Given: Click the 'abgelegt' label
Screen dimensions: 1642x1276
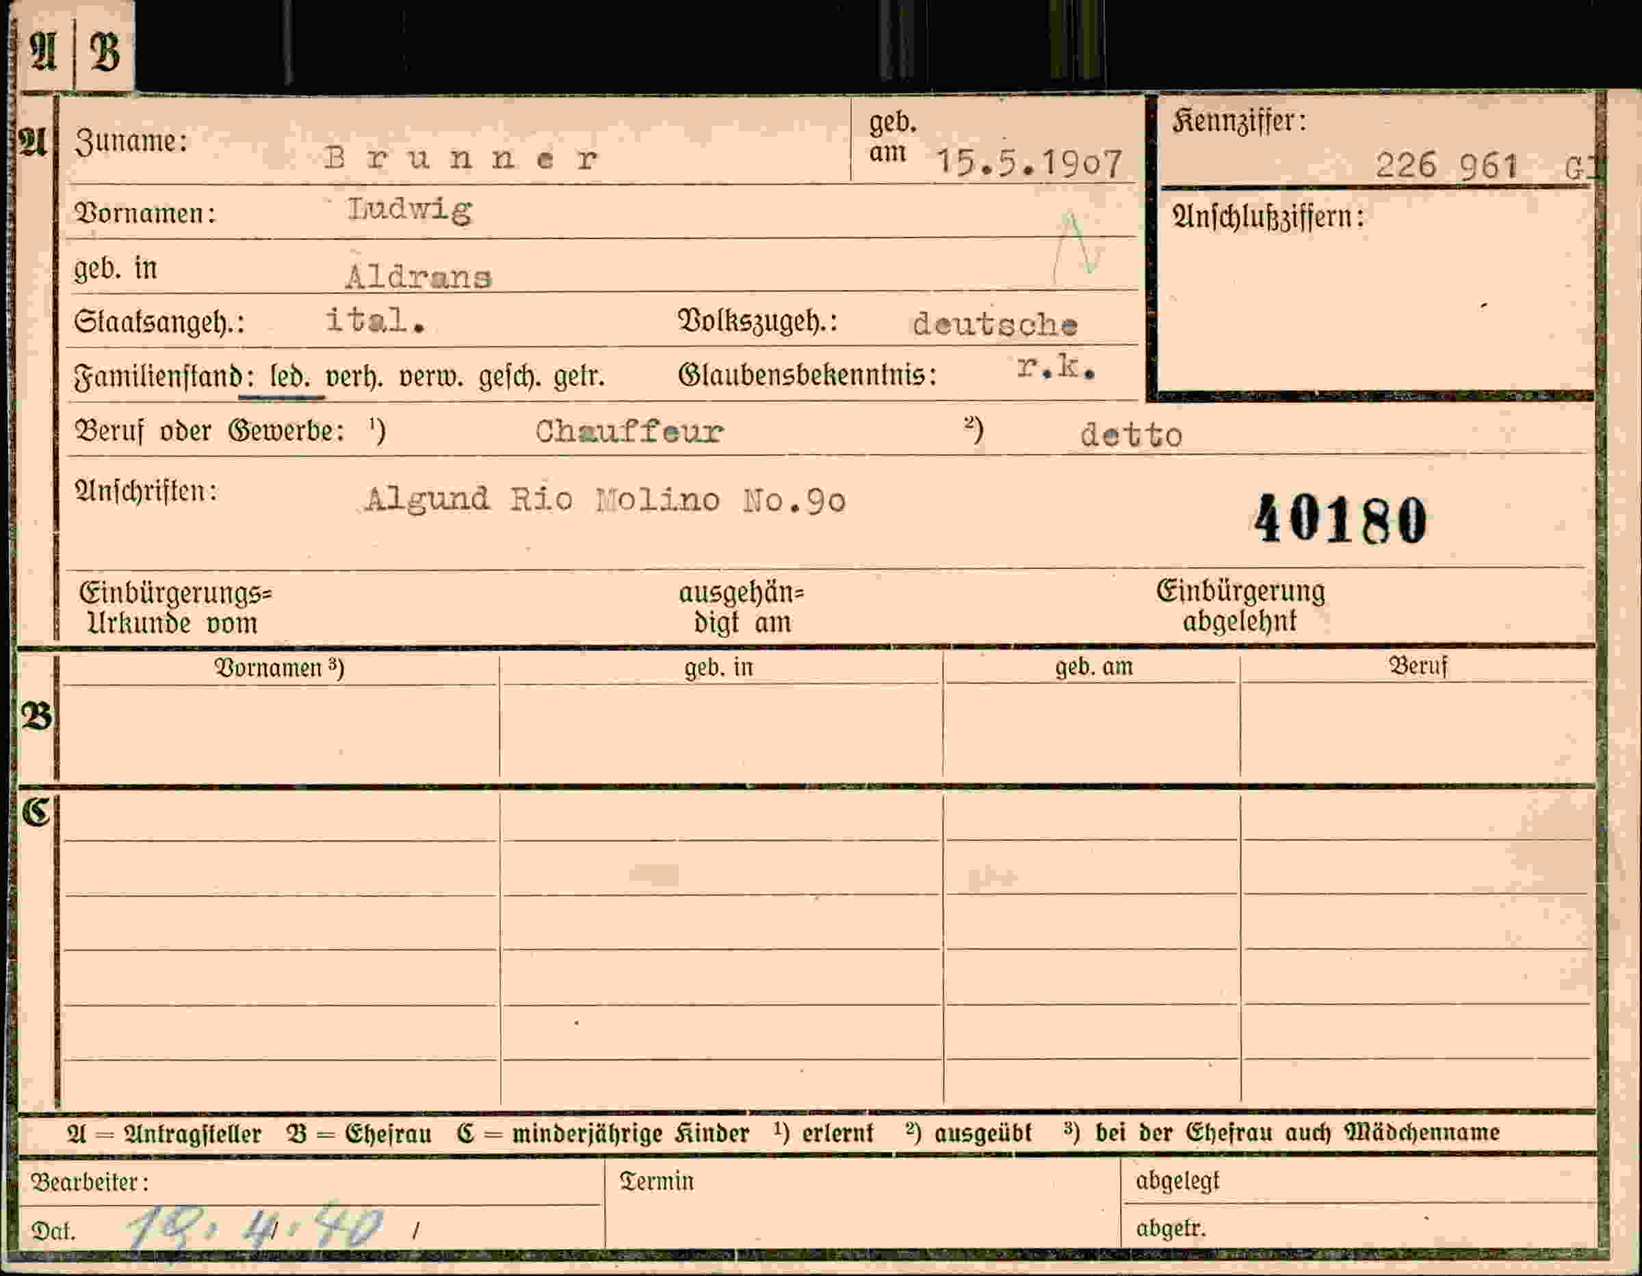Looking at the screenshot, I should [1177, 1182].
